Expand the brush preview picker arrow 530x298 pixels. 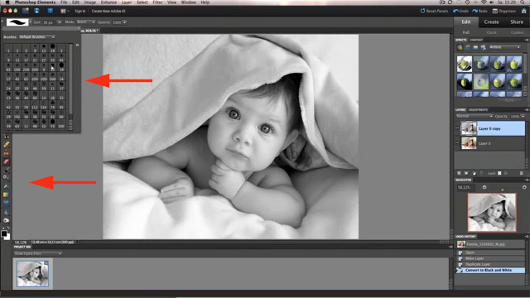30,22
